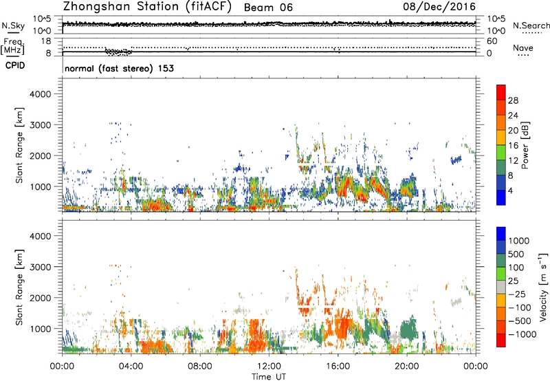Viewport: 550px width, 381px height.
Task: Click the '25' Velocity colorbar label
Action: coord(513,281)
